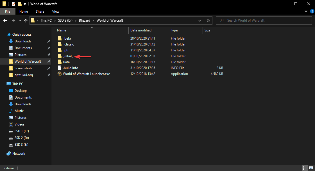The width and height of the screenshot is (315, 171).
Task: Click the search magnifier icon
Action: coord(222,20)
